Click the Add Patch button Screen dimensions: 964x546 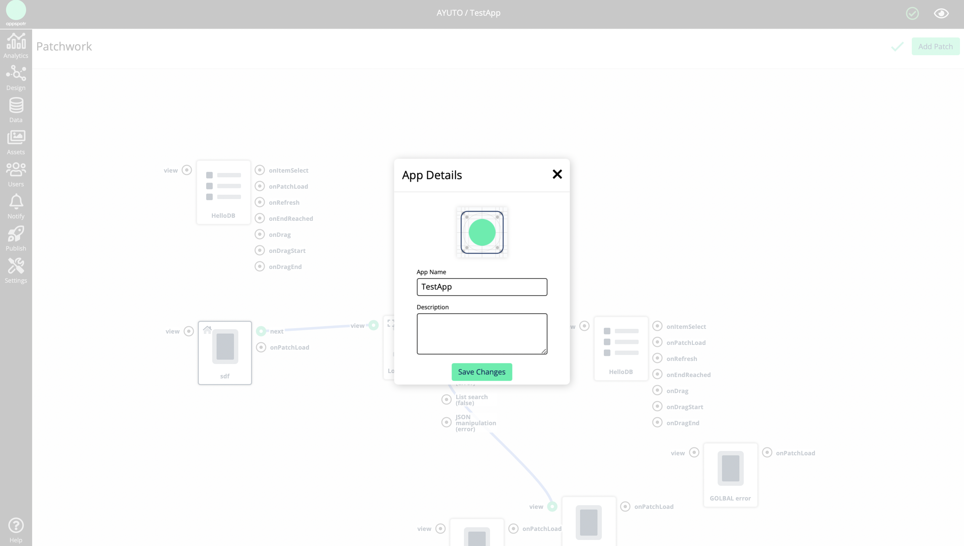[936, 47]
